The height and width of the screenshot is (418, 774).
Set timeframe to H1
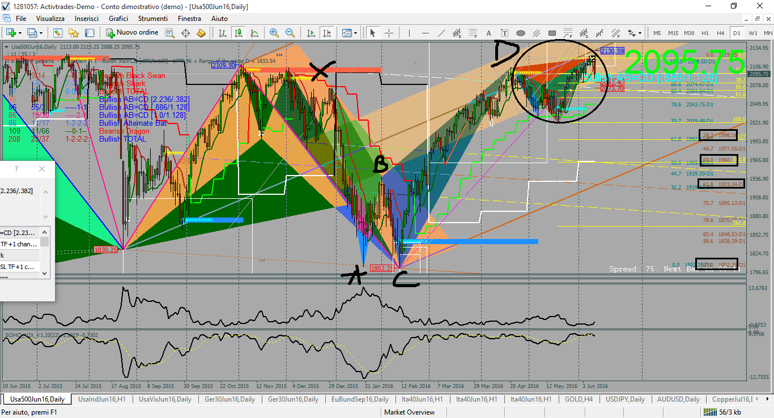[705, 33]
